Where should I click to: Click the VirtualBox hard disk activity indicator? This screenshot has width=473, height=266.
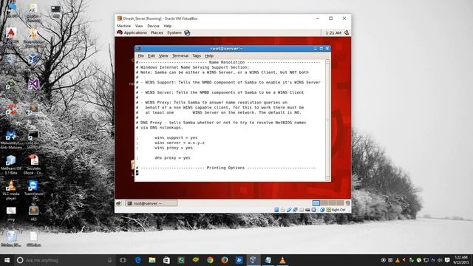click(x=276, y=210)
